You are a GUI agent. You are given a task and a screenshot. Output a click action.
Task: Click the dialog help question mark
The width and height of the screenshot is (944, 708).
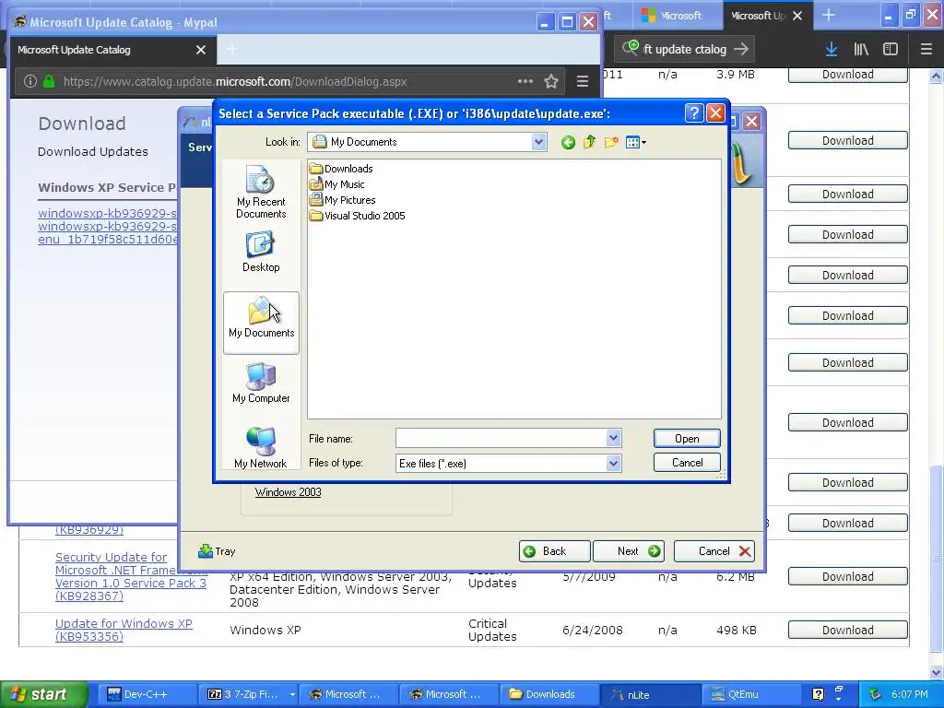click(x=694, y=113)
